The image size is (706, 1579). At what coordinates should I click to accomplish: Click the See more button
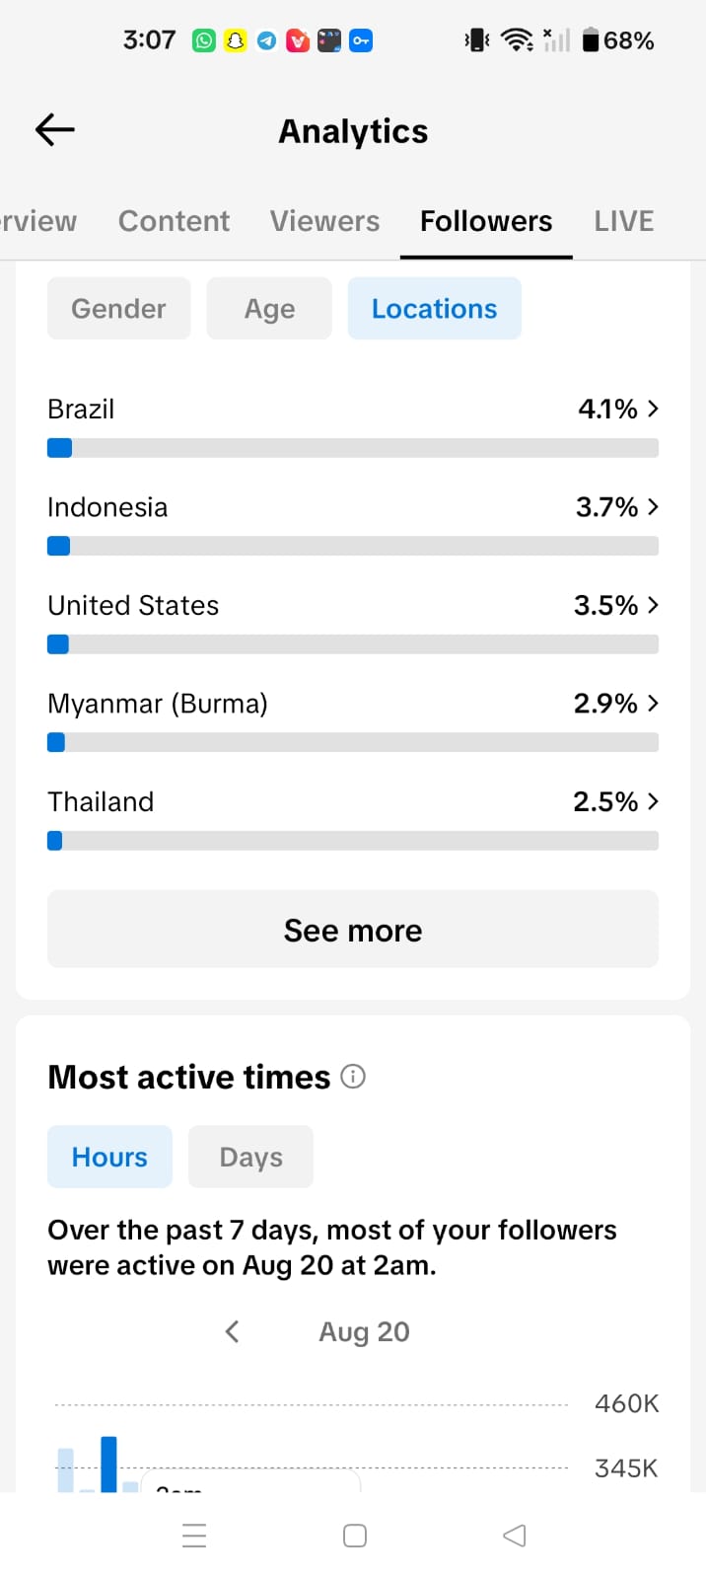coord(353,930)
